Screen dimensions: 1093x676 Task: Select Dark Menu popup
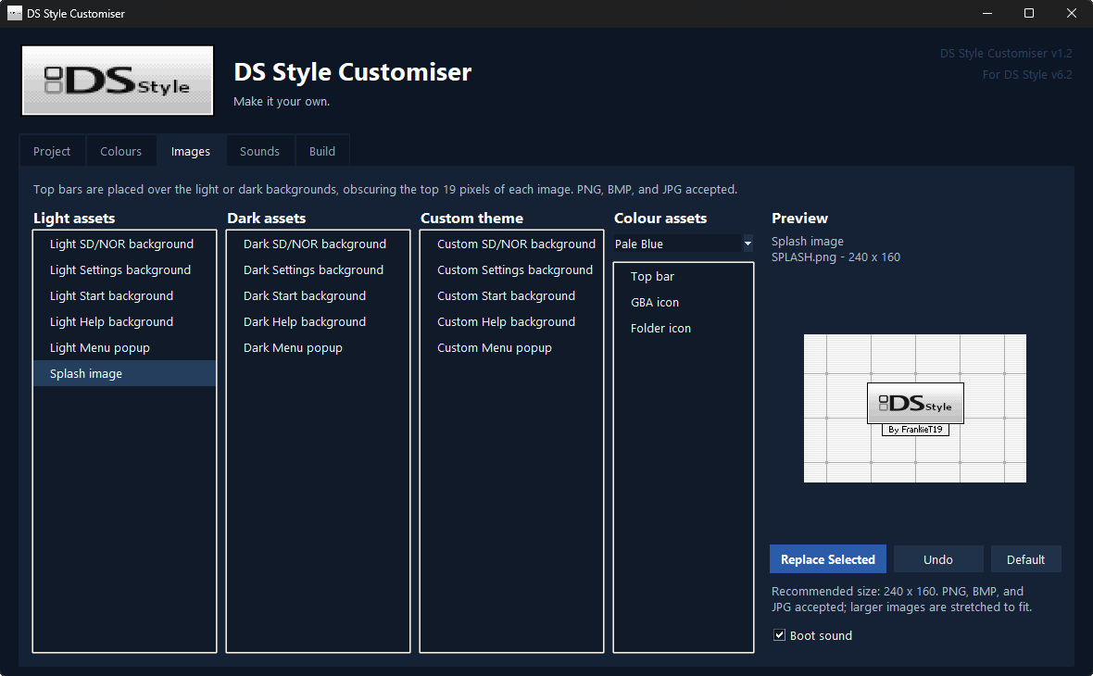tap(318, 347)
